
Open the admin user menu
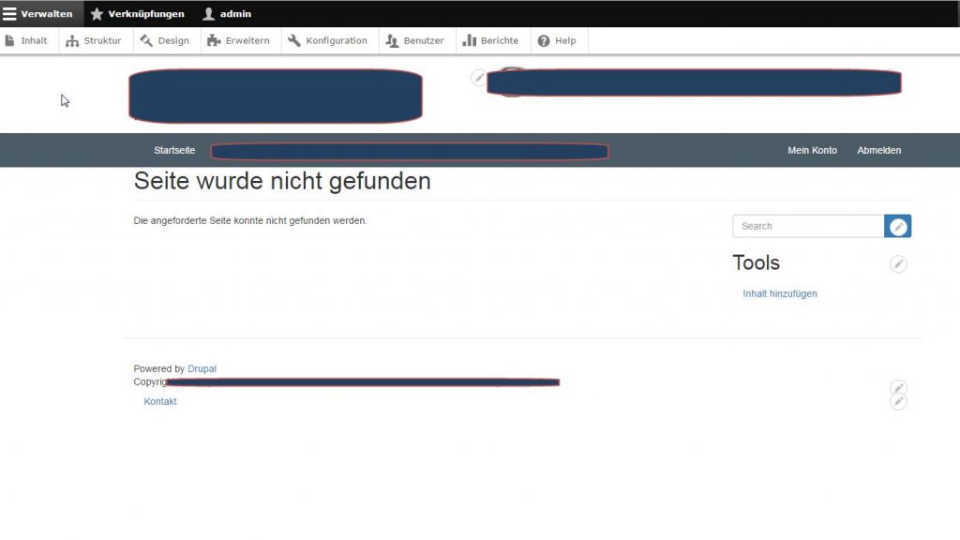coord(227,14)
